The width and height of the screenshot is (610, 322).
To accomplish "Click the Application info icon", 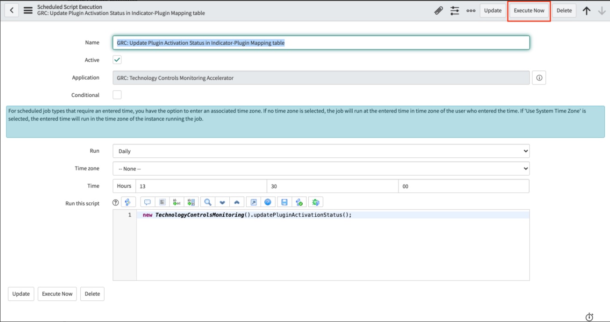I will coord(539,78).
